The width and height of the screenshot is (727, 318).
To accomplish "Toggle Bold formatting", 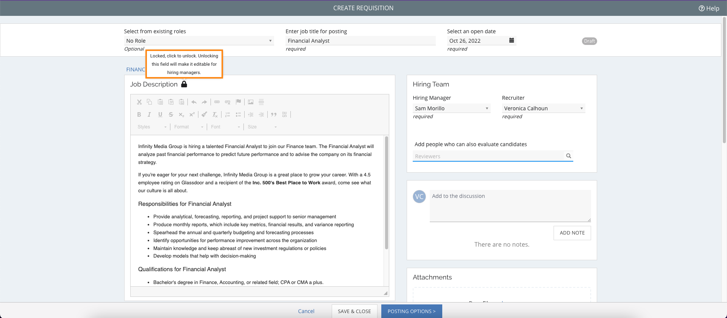I will point(139,114).
